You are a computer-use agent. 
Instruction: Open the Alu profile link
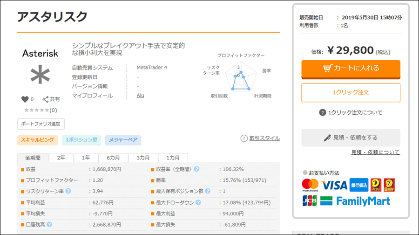click(x=140, y=96)
